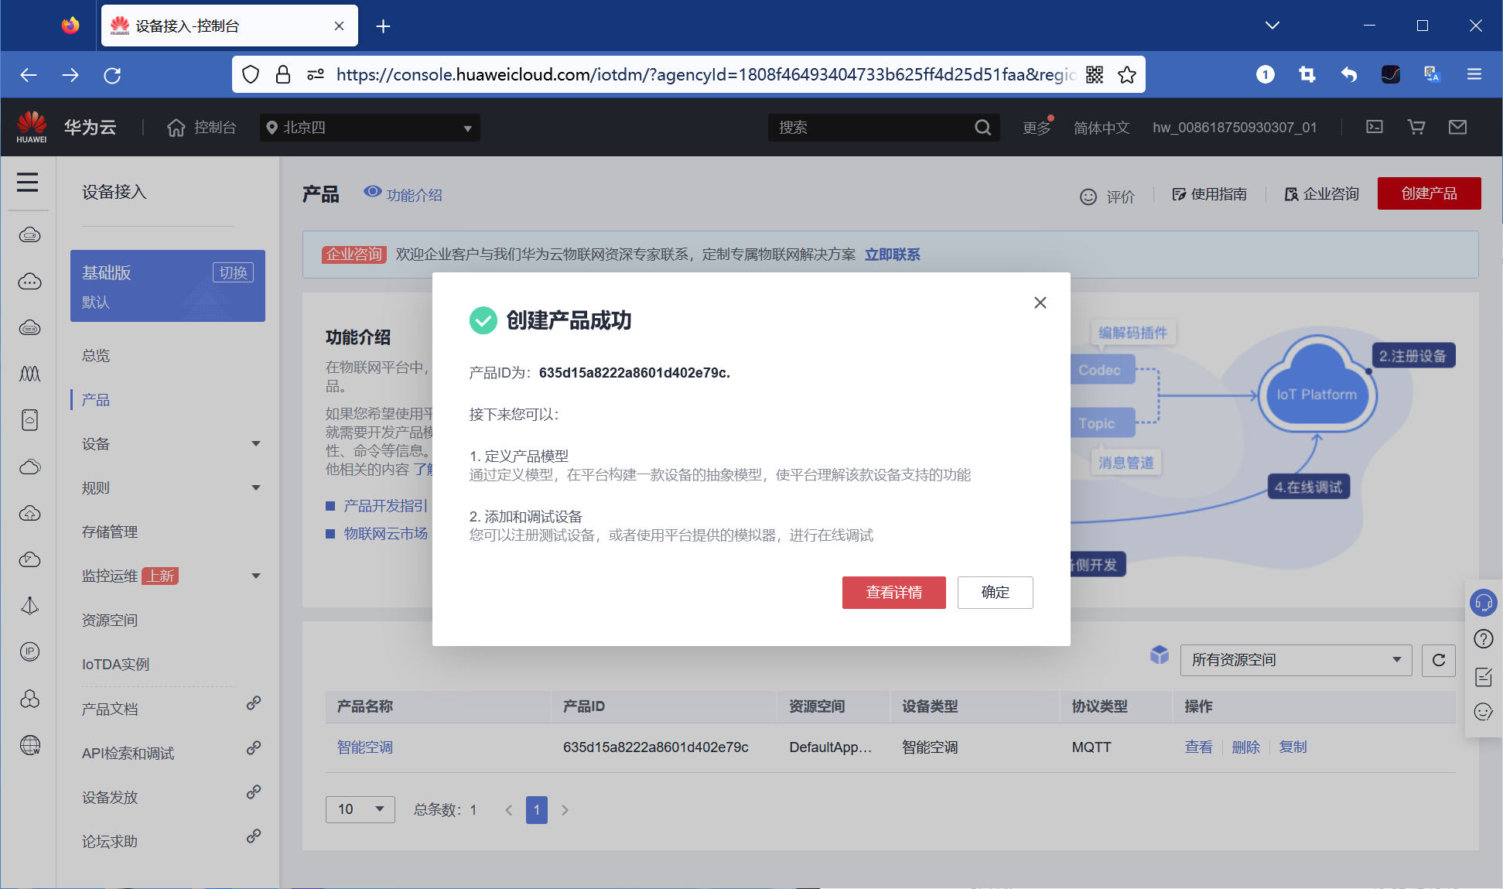Image resolution: width=1503 pixels, height=889 pixels.
Task: Click the smiley evaluation icon on right edge
Action: pos(1483,712)
